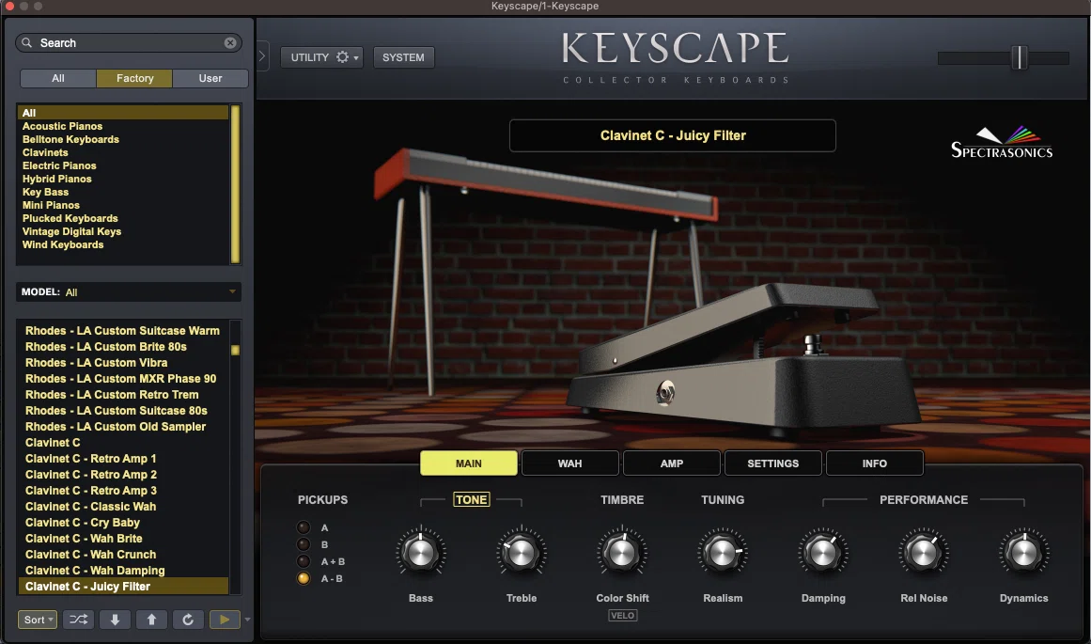Toggle the VELO button under Color Shift

point(622,616)
